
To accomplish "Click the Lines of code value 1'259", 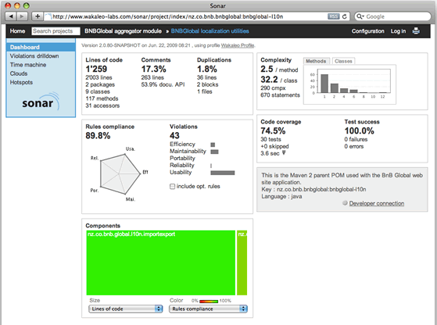I will pos(96,69).
